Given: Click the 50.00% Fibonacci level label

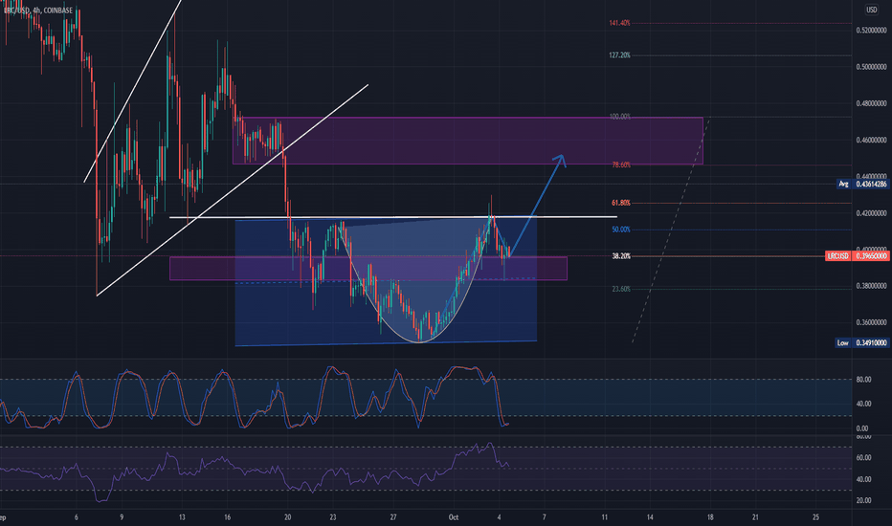Looking at the screenshot, I should (620, 230).
